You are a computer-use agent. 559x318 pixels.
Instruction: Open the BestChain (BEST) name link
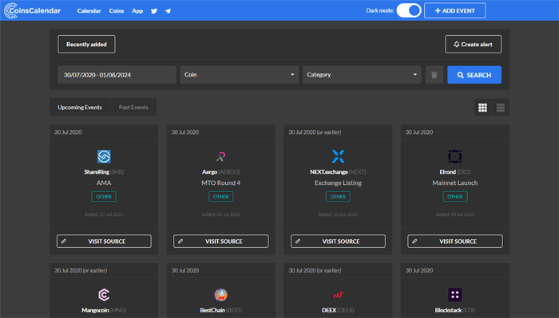point(221,310)
